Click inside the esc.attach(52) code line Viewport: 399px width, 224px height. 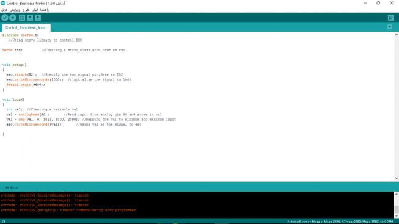pos(65,74)
